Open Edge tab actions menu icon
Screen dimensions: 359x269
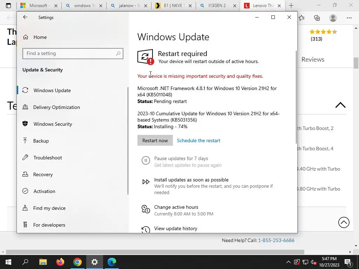[8, 6]
